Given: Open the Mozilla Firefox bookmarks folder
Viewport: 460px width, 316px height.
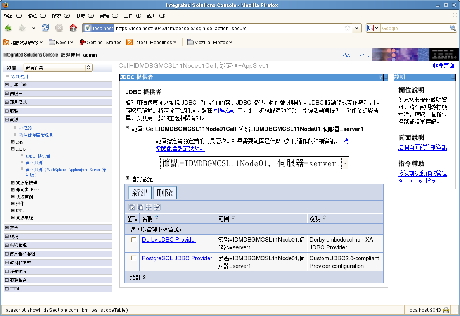Looking at the screenshot, I should coord(210,43).
